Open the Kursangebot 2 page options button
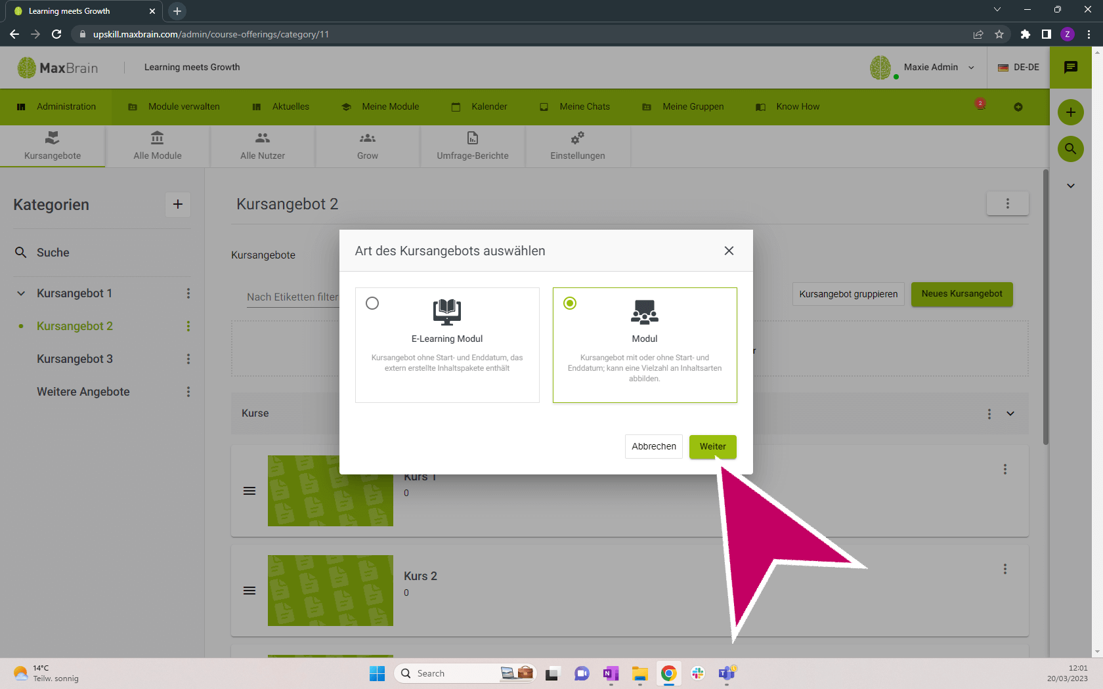This screenshot has width=1103, height=689. [1007, 203]
